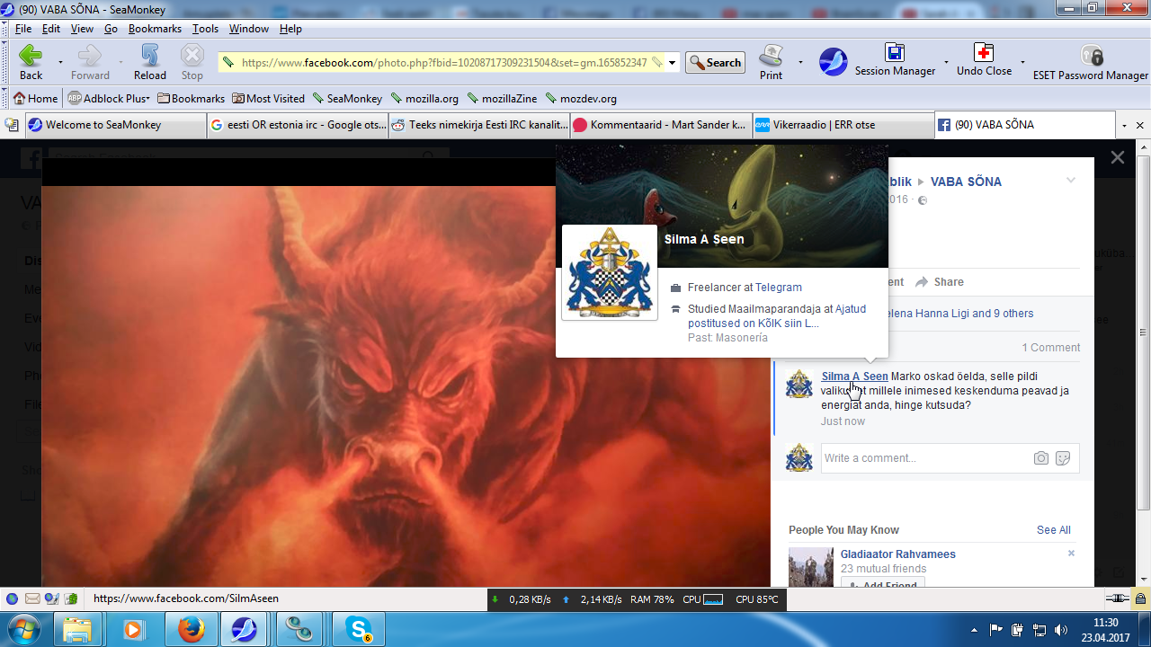Show hidden system tray icons
Image resolution: width=1151 pixels, height=647 pixels.
(x=974, y=630)
